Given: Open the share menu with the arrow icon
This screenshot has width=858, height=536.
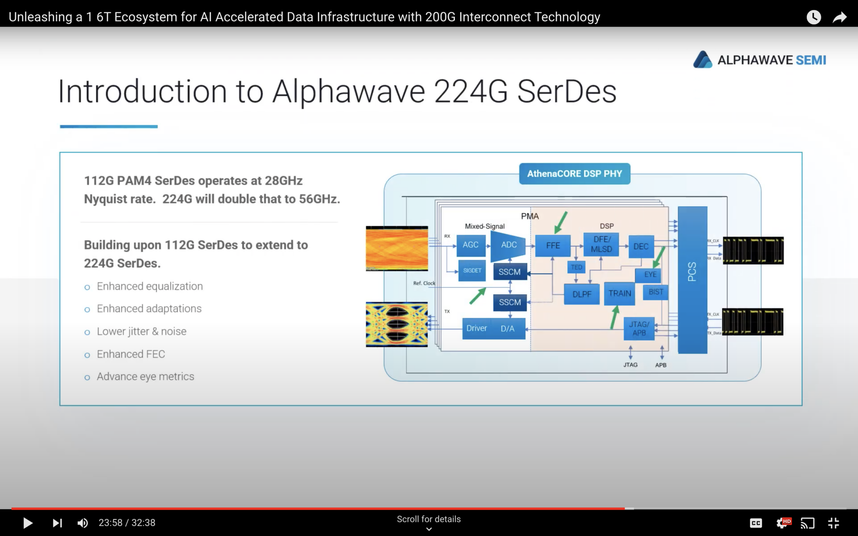Looking at the screenshot, I should [840, 17].
